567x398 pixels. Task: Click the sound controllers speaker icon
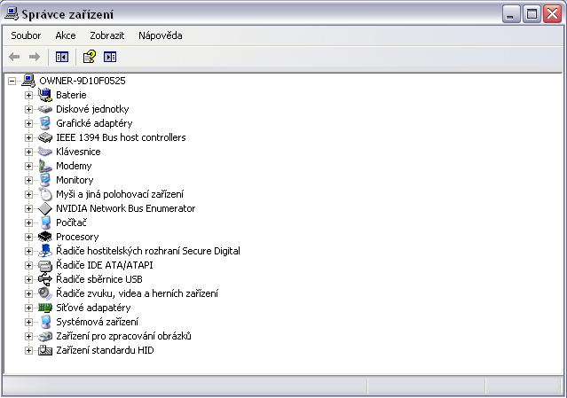[x=45, y=293]
